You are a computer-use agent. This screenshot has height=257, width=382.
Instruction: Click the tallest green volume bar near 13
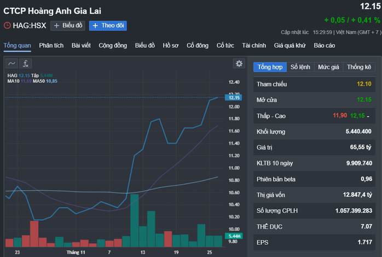(x=135, y=220)
